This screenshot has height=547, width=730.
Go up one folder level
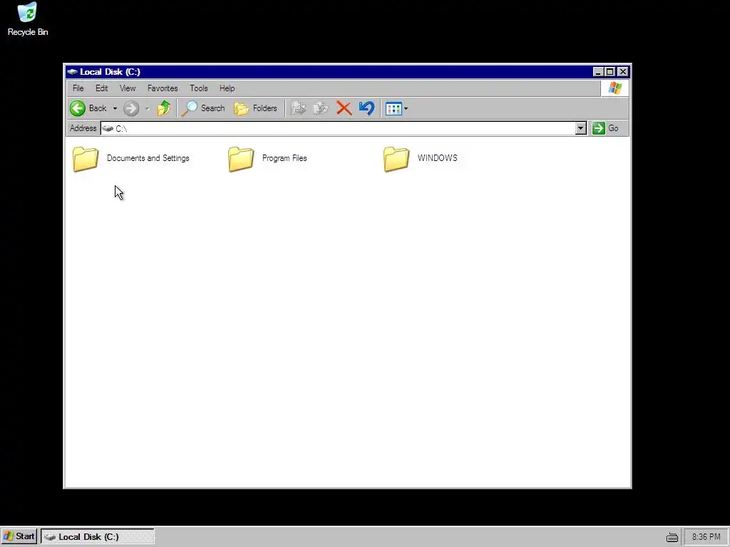click(164, 108)
